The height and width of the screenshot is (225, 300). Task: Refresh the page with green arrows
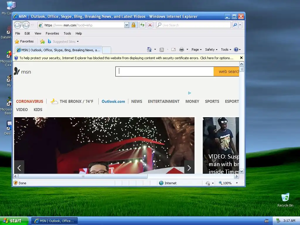[142, 25]
